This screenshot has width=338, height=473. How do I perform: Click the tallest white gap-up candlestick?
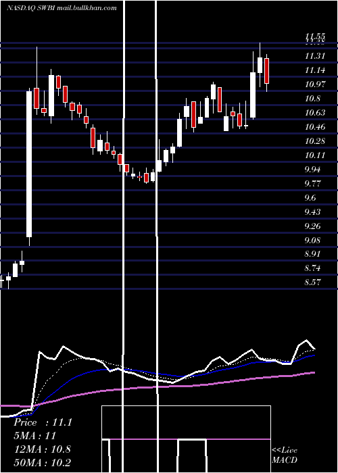pyautogui.click(x=29, y=164)
